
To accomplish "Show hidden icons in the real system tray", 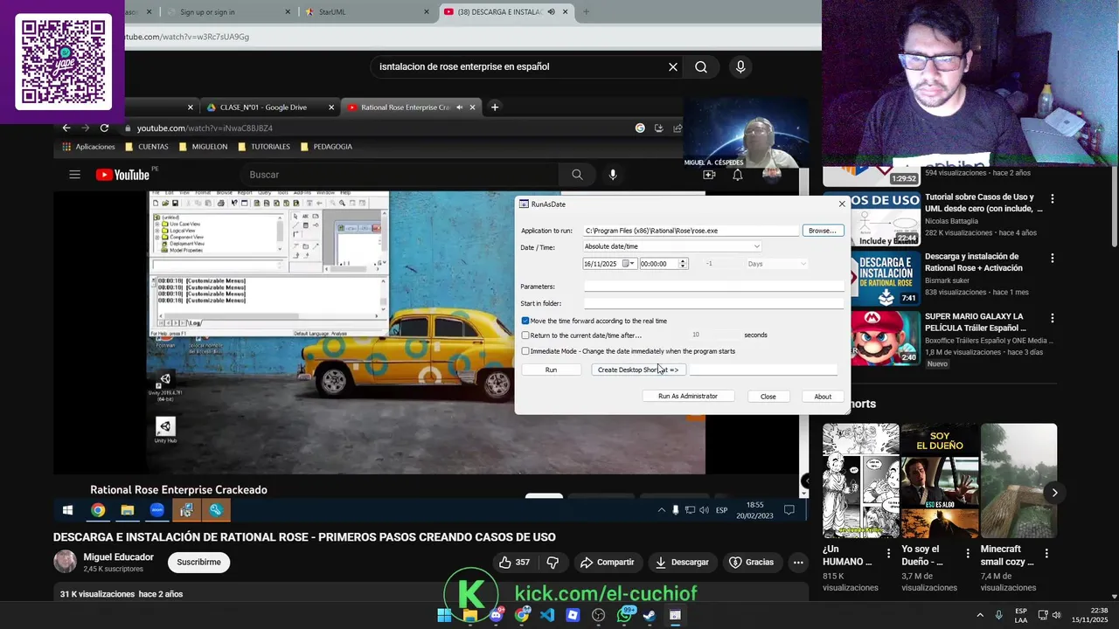I will click(x=980, y=615).
